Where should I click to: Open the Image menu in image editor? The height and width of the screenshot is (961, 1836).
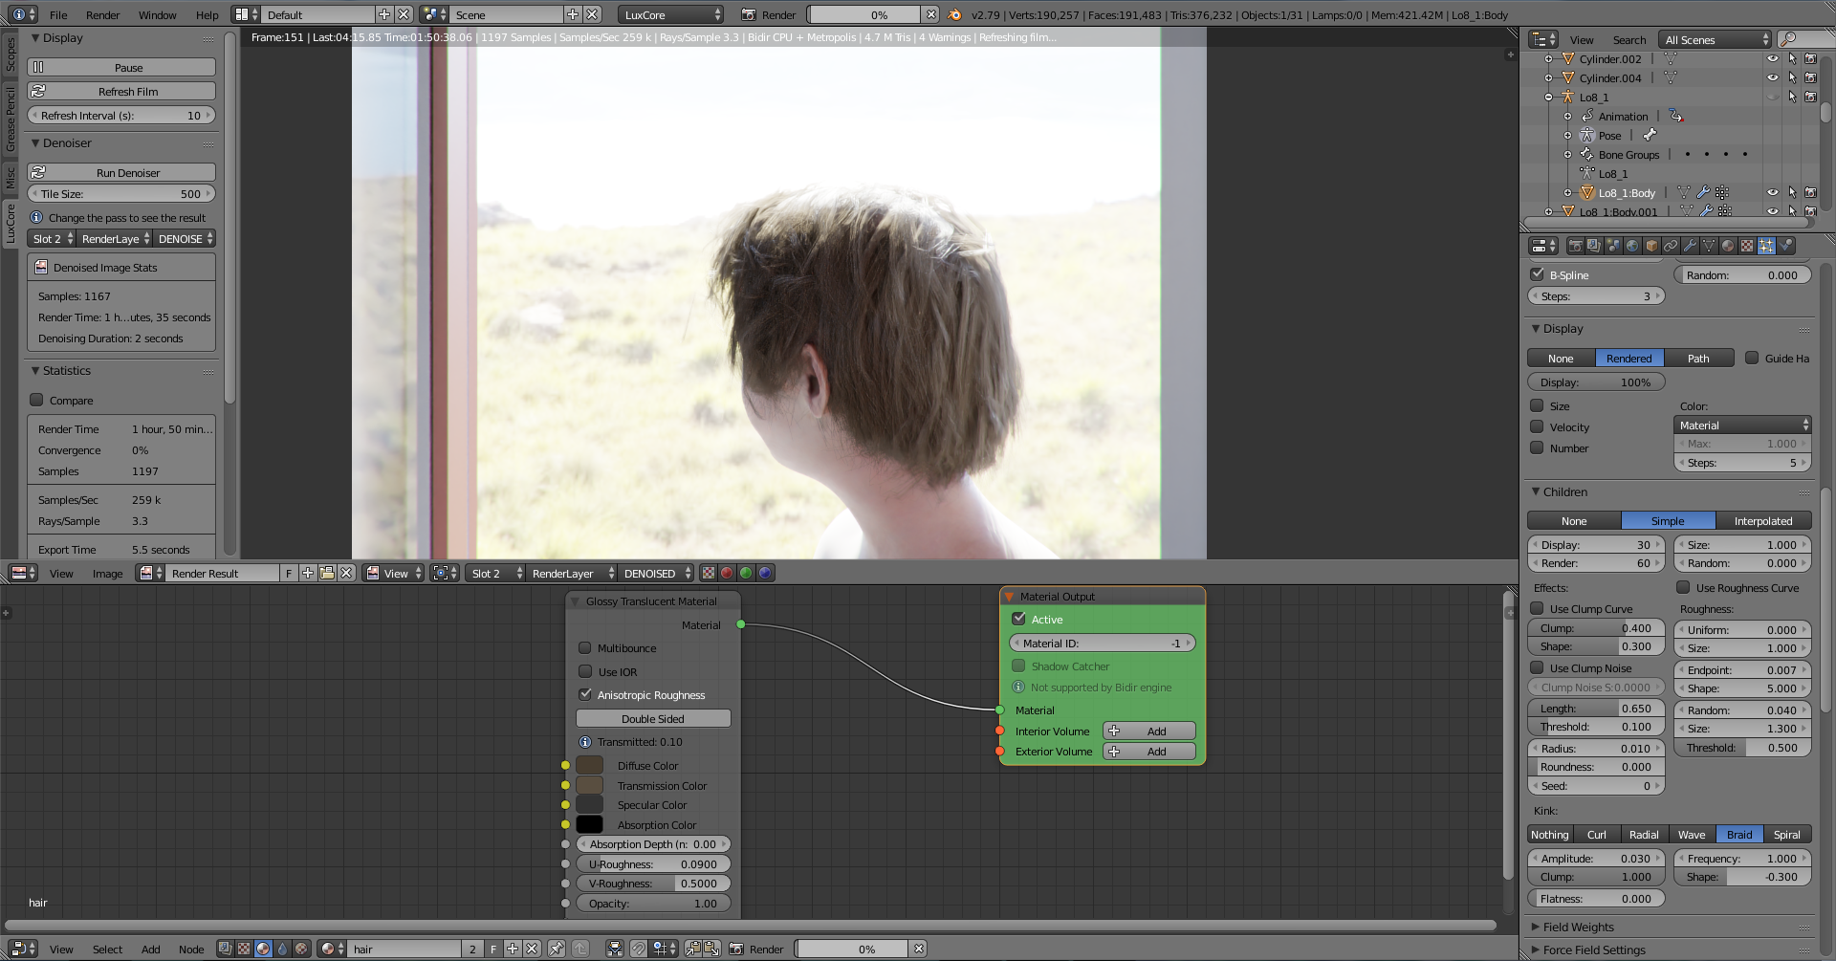tap(108, 573)
